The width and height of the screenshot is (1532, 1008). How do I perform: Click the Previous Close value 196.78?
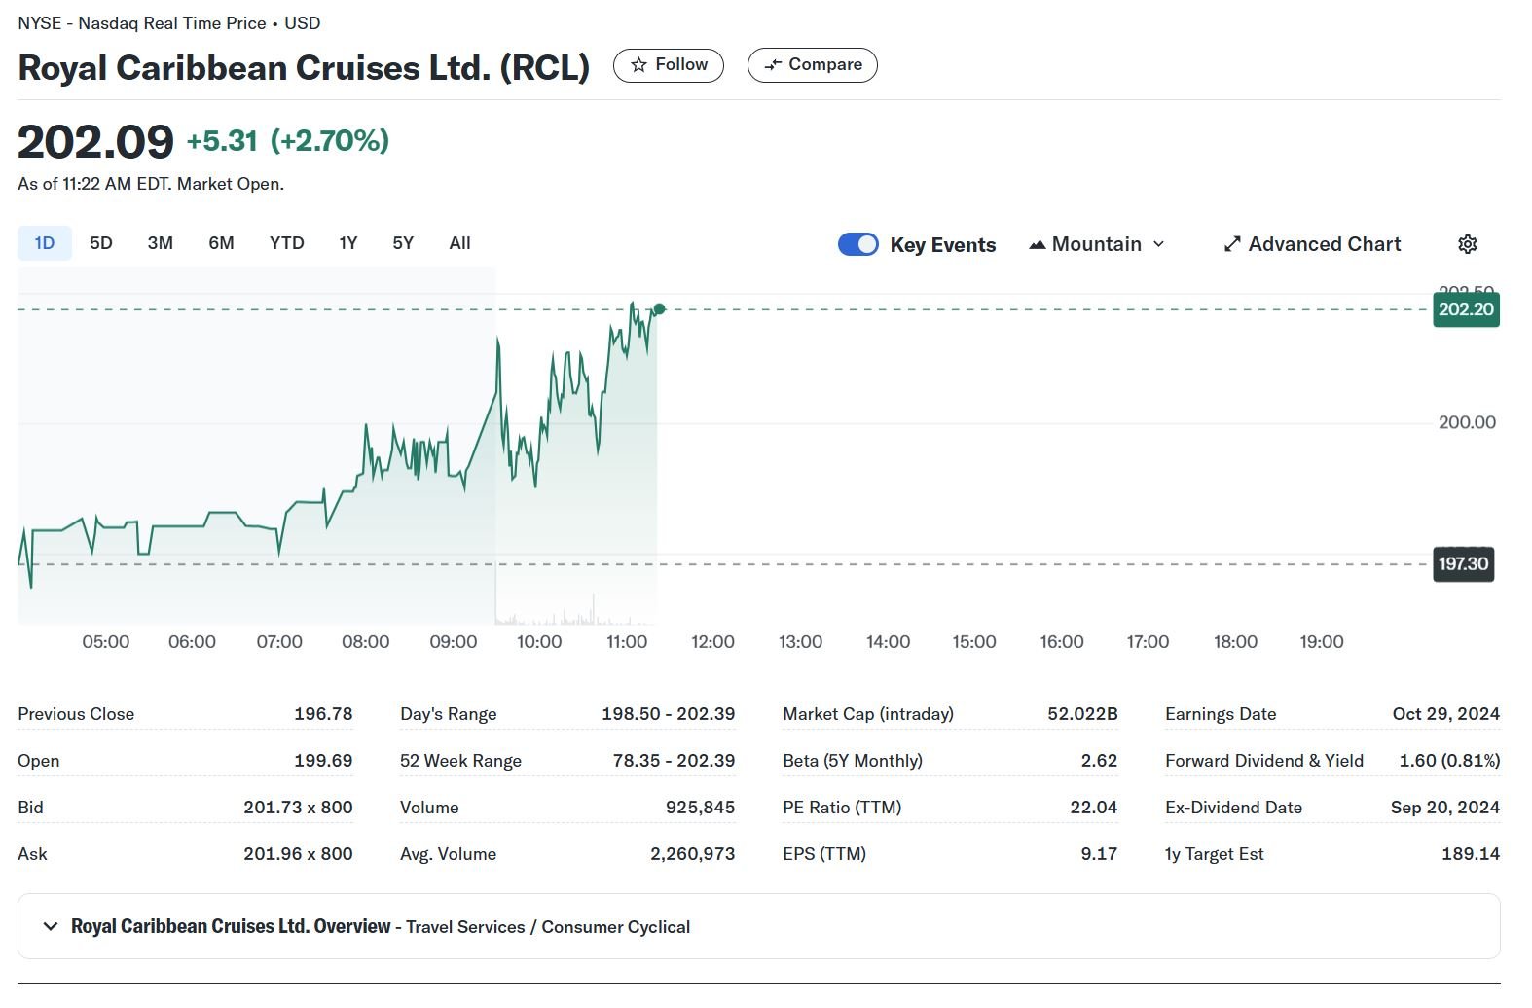(323, 714)
